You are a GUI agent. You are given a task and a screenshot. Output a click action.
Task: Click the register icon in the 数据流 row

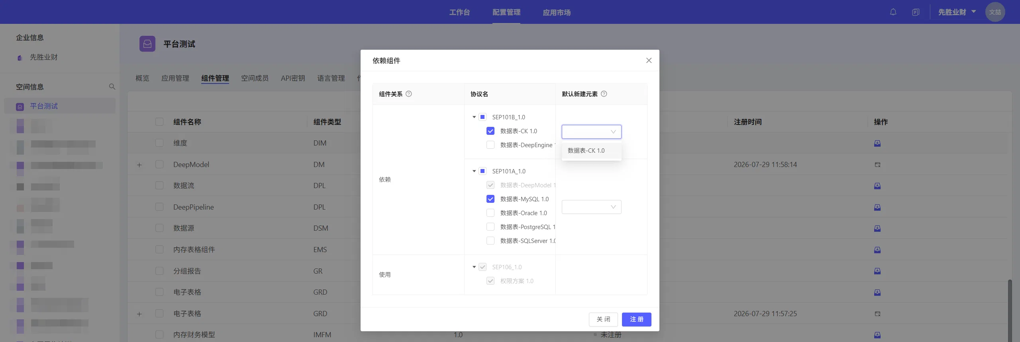[877, 186]
